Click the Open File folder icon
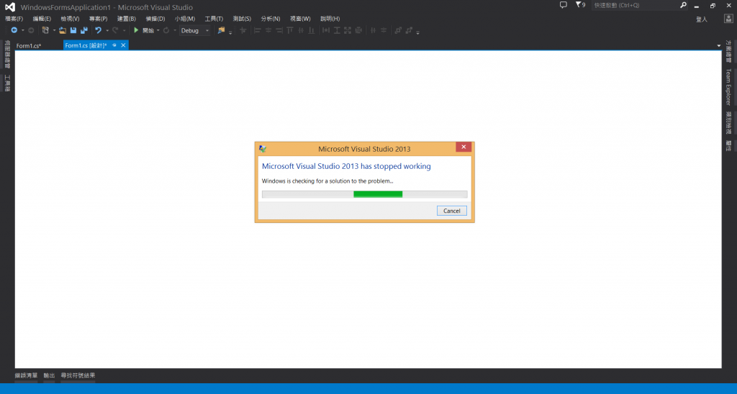Viewport: 737px width, 394px height. point(63,30)
